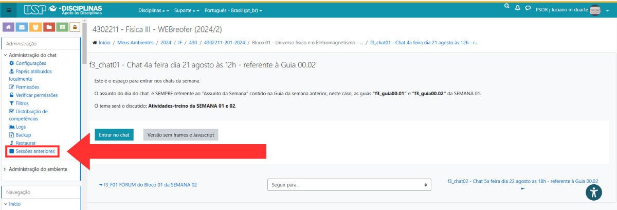This screenshot has height=210, width=617.
Task: Click the padlock shortcut icon
Action: [75, 27]
